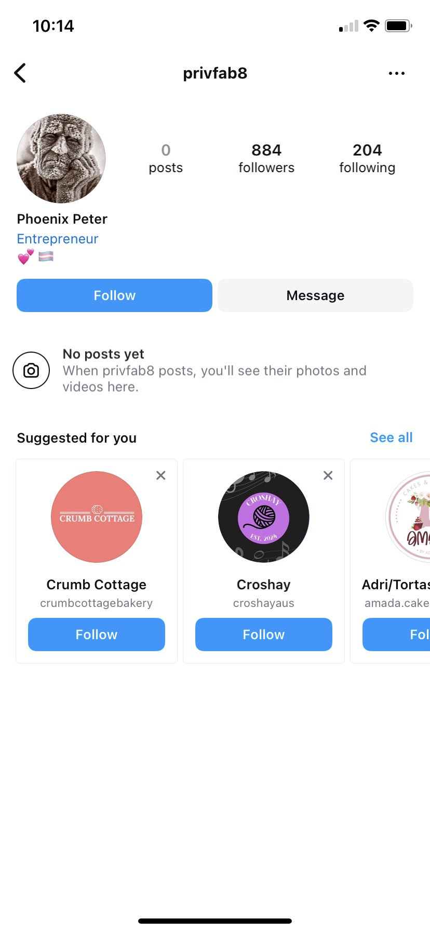Open the three-dot options menu

397,73
